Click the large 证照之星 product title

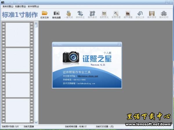[97, 59]
